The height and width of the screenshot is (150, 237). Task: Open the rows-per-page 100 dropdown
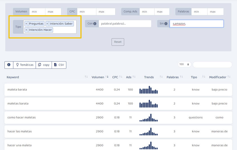(x=184, y=64)
